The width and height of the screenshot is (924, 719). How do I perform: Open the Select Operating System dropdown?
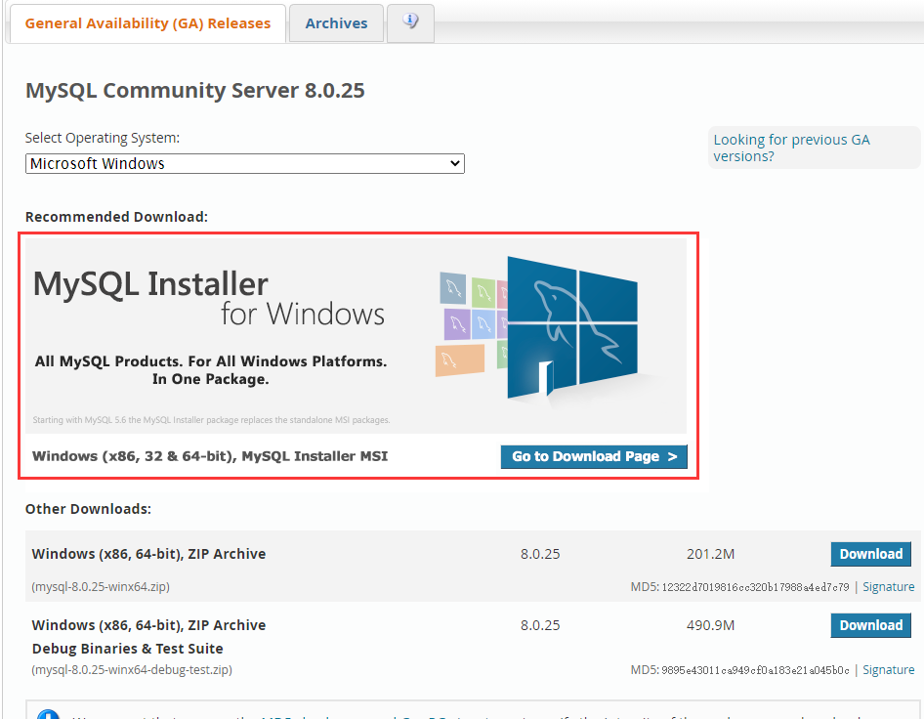[x=244, y=164]
